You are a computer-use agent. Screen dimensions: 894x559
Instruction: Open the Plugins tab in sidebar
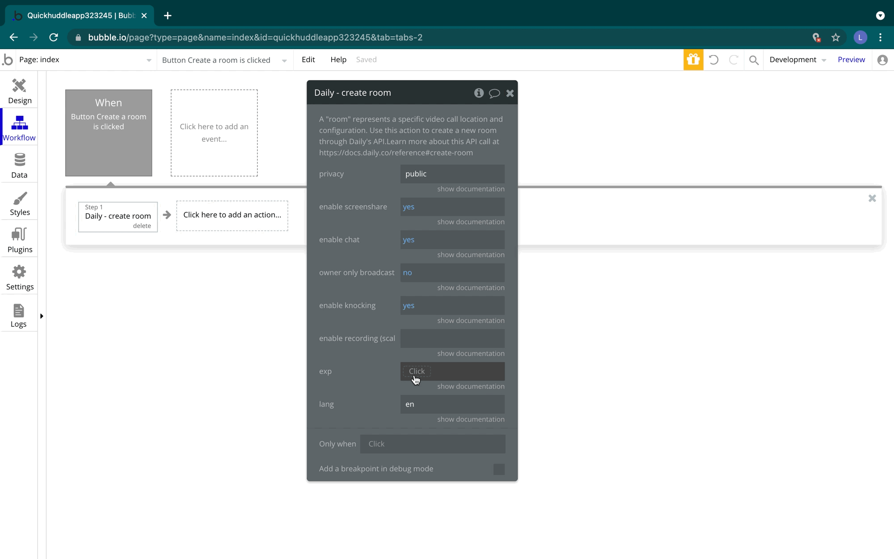click(x=19, y=240)
